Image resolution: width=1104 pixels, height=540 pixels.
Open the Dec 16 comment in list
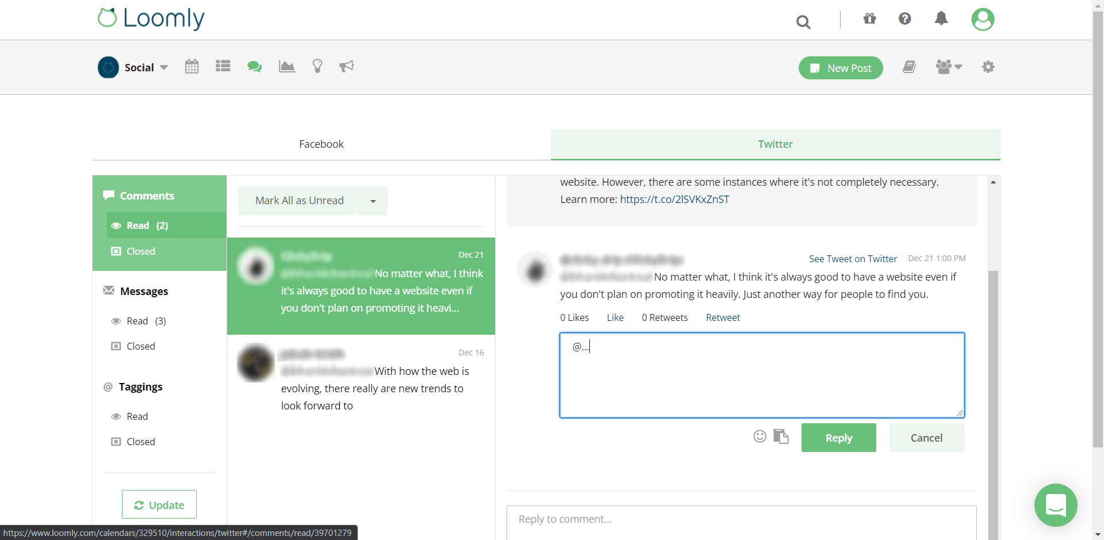[x=361, y=380]
